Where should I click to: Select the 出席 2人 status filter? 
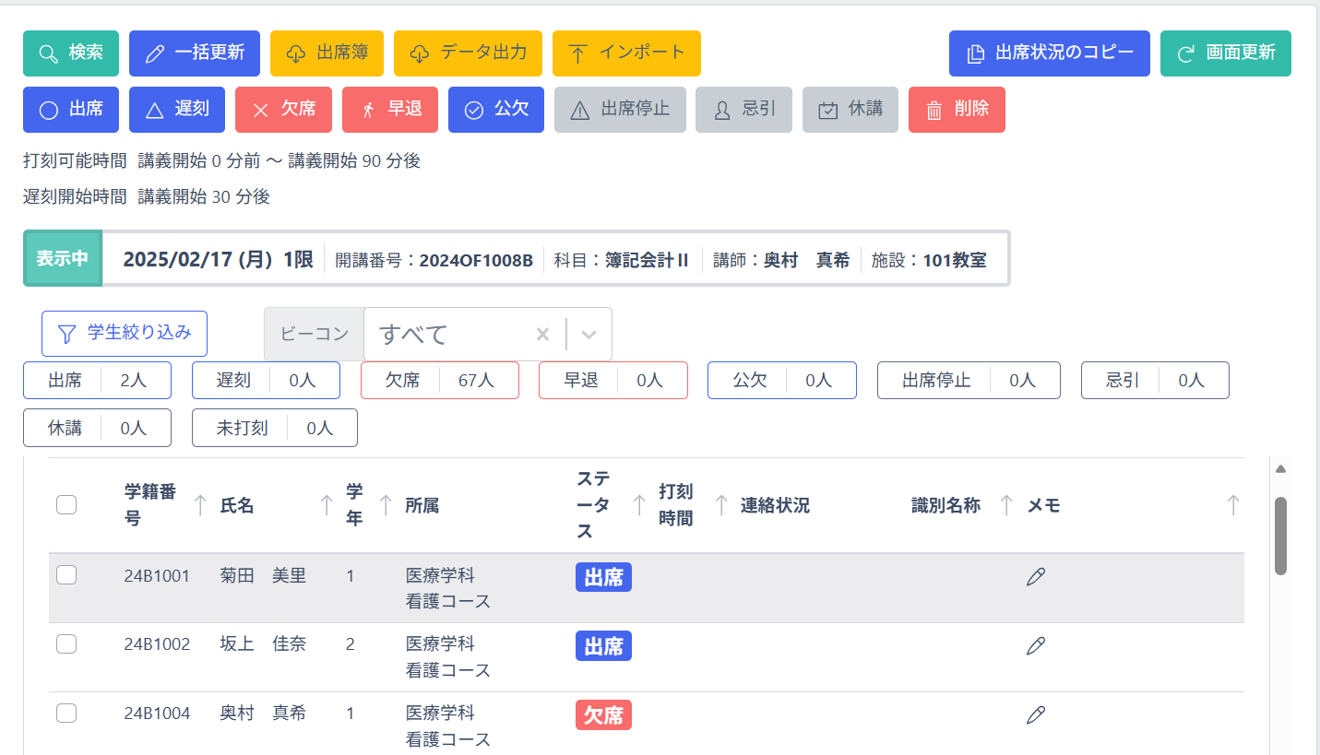pos(98,380)
